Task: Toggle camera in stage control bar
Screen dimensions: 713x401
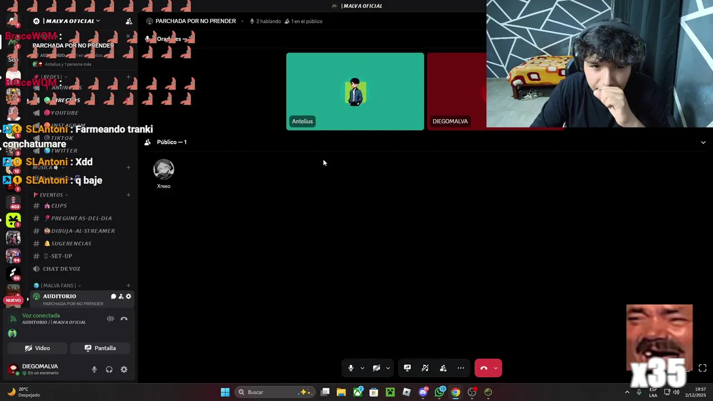Action: coord(377,368)
